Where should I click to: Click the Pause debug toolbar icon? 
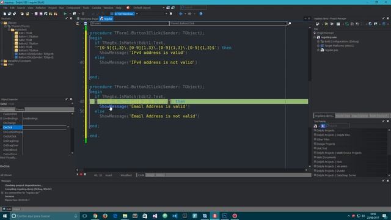83,13
